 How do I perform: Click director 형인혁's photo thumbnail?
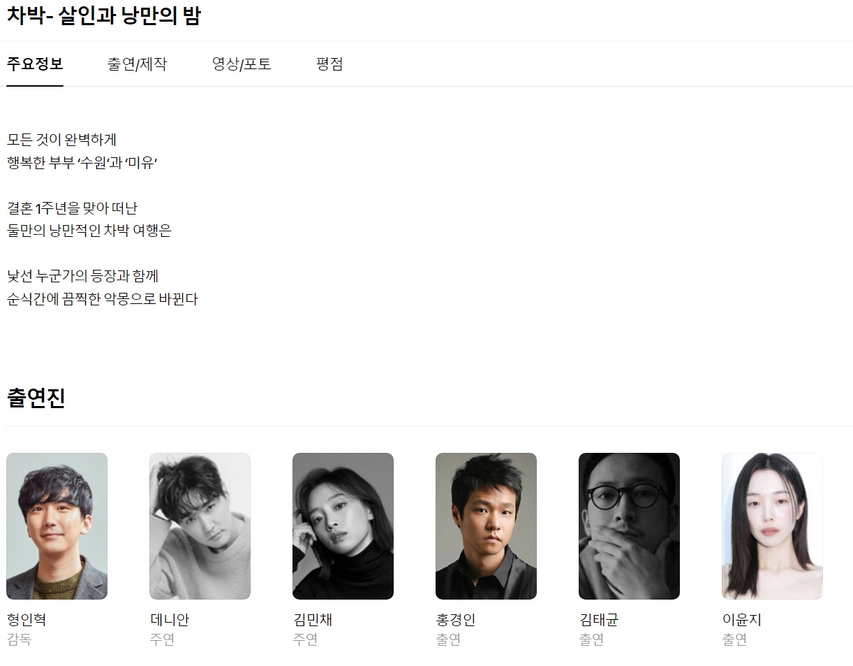pos(57,526)
